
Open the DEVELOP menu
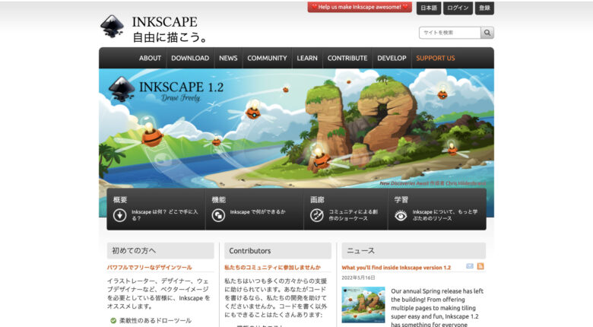pyautogui.click(x=392, y=59)
